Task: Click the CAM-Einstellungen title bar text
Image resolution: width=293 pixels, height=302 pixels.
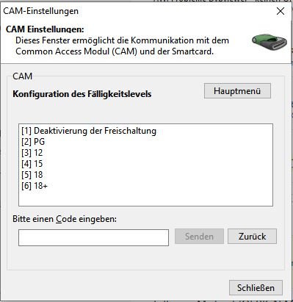Action: coord(40,11)
